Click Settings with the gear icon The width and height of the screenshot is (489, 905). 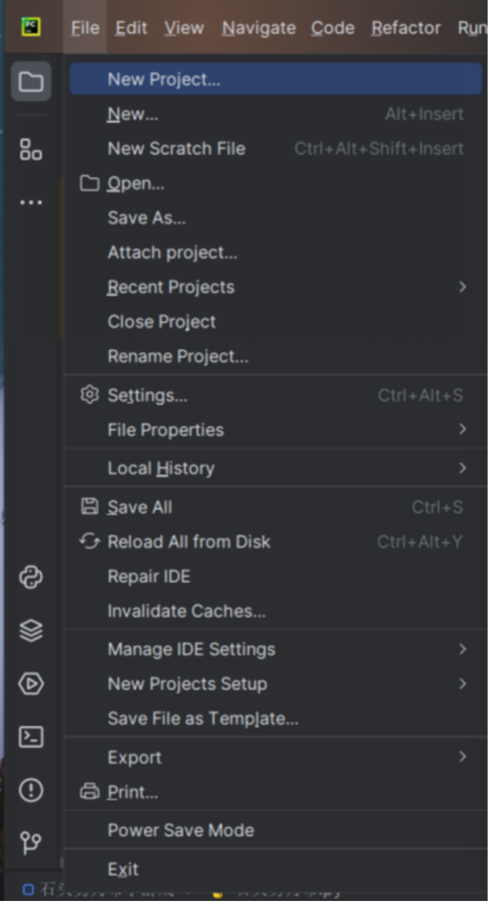coord(148,395)
